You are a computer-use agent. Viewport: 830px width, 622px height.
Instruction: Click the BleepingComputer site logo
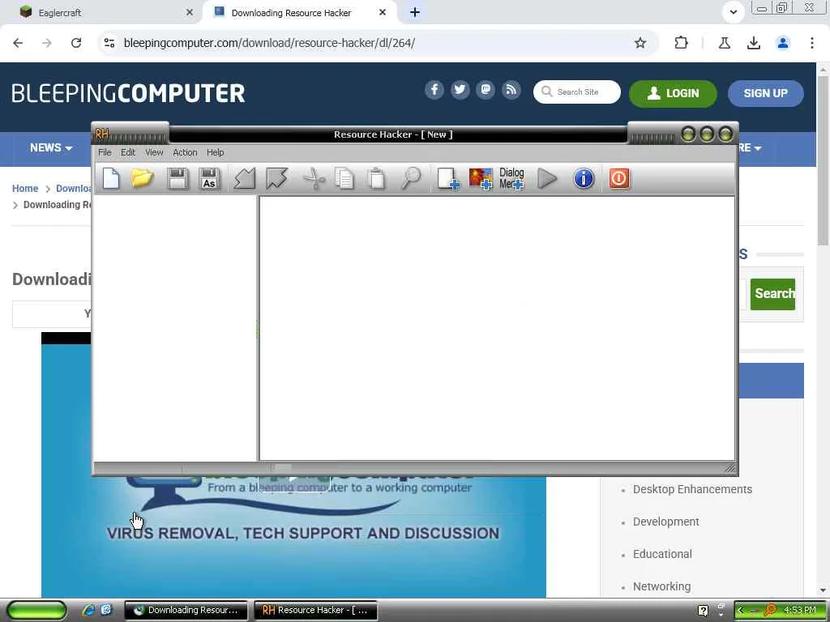point(128,93)
